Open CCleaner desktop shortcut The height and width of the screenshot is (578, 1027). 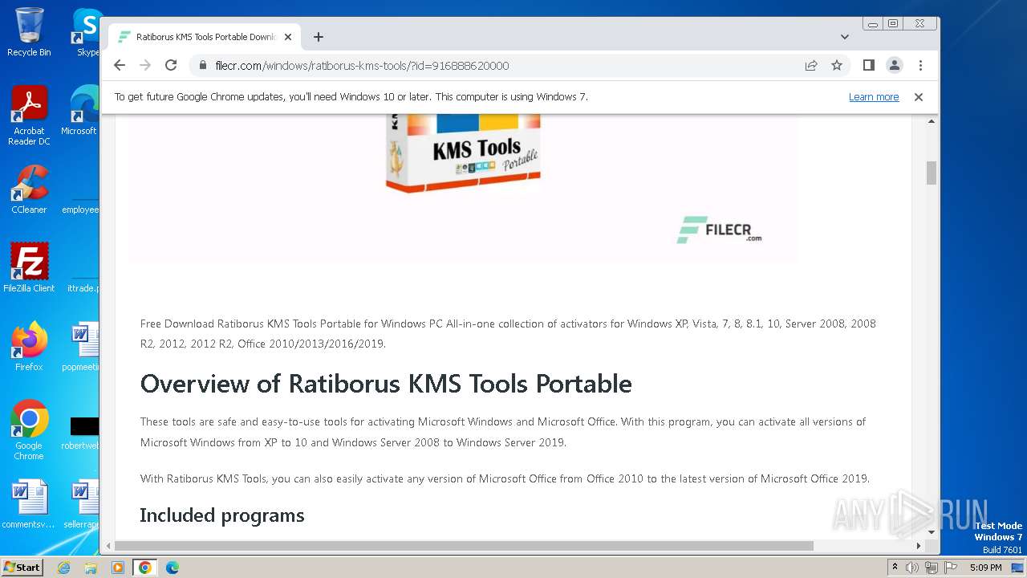[29, 189]
